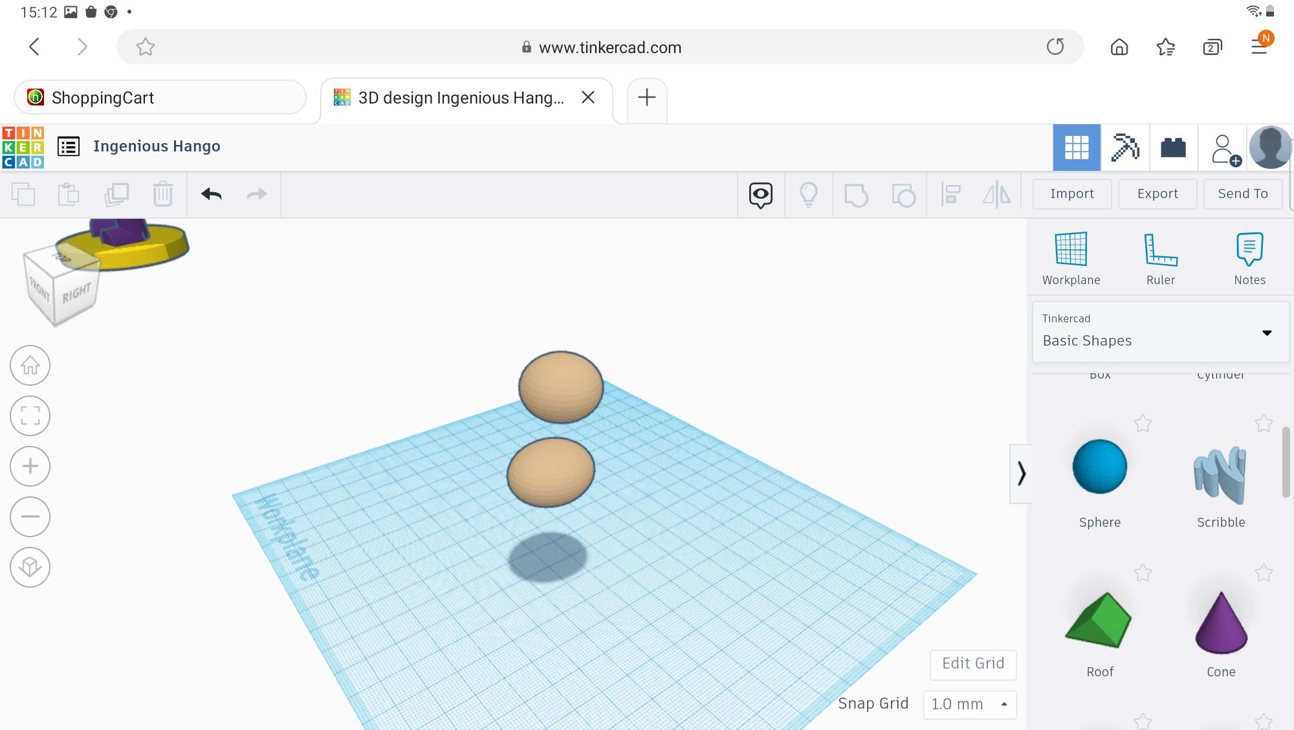The width and height of the screenshot is (1294, 730).
Task: Zoom in with the plus button
Action: [x=30, y=466]
